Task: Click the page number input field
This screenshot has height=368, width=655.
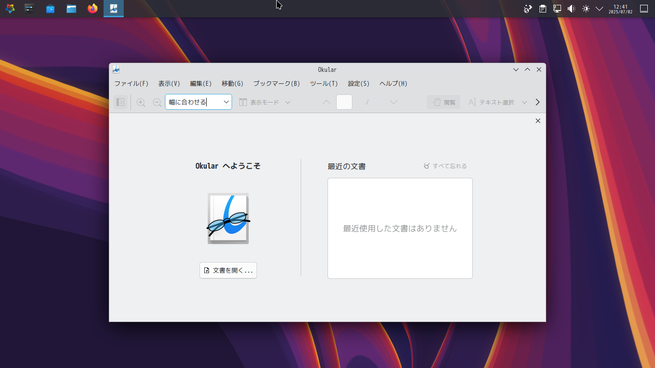Action: pyautogui.click(x=344, y=102)
